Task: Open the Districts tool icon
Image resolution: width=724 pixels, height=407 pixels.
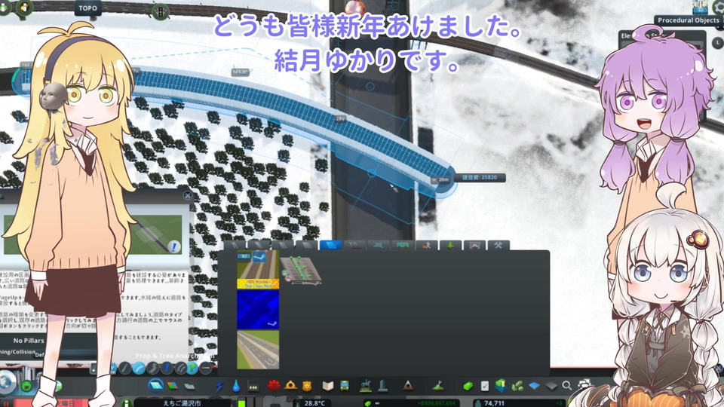Action: pos(190,386)
